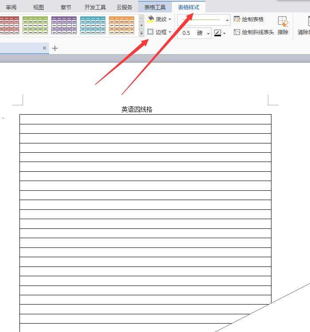
Task: Click the 绘制表格 draw table tool
Action: (248, 19)
